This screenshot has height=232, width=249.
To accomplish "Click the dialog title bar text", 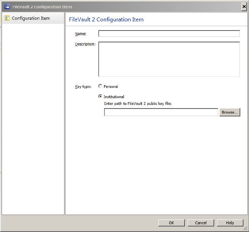I will coord(42,7).
